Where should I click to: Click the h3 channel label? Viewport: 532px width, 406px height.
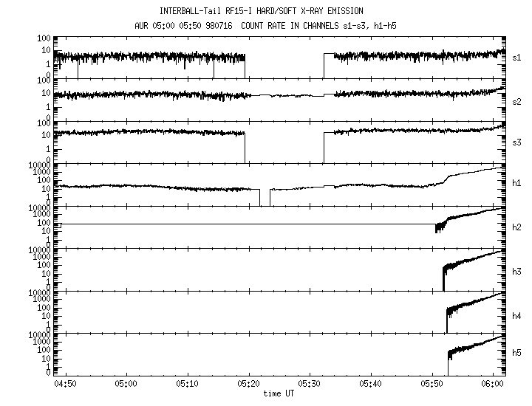coord(516,272)
